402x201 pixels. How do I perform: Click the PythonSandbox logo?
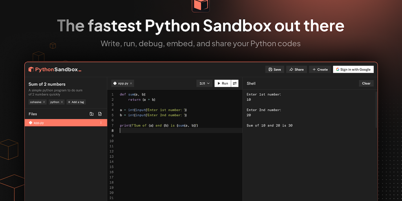tap(55, 69)
